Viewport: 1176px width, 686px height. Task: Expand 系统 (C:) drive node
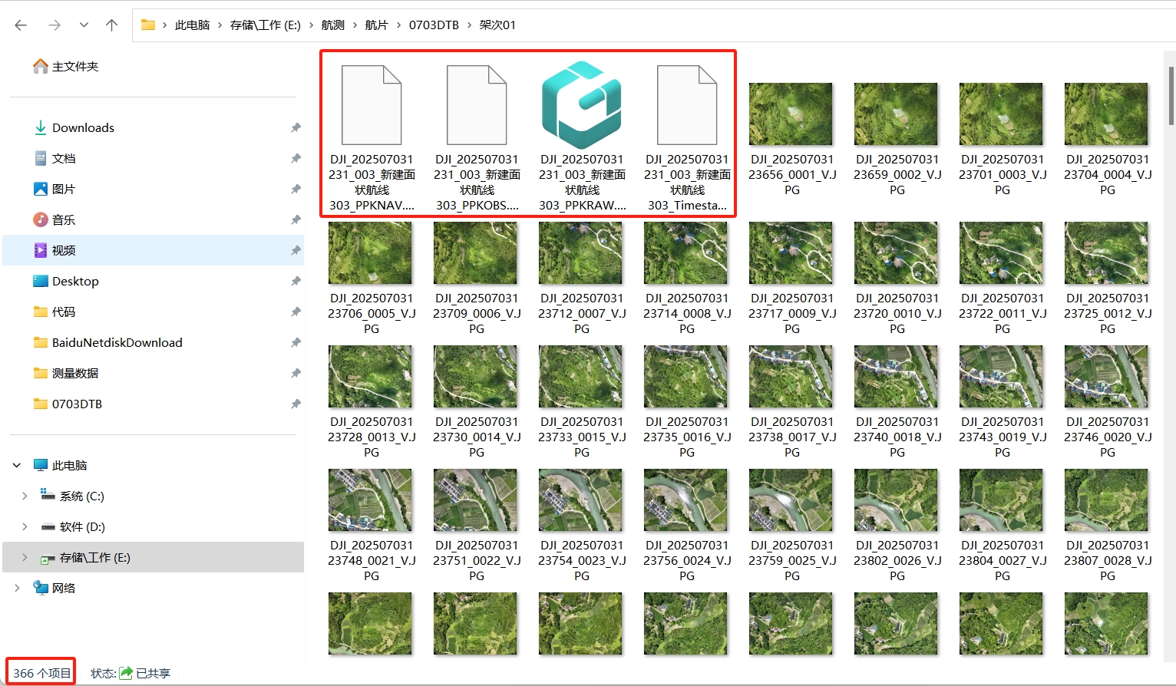pyautogui.click(x=25, y=496)
